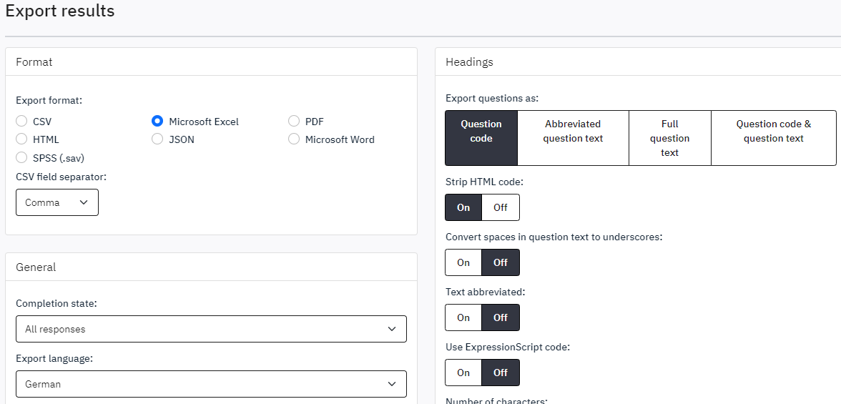The width and height of the screenshot is (841, 404).
Task: Select SPSS (.sav) export format
Action: pyautogui.click(x=22, y=158)
